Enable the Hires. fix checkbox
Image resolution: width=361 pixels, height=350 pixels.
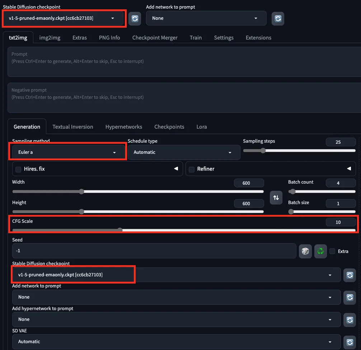coord(18,169)
